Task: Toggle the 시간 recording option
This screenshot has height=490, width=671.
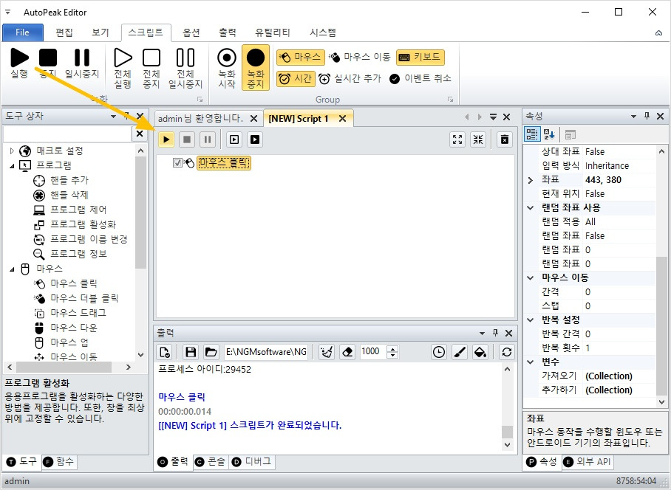Action: click(296, 79)
